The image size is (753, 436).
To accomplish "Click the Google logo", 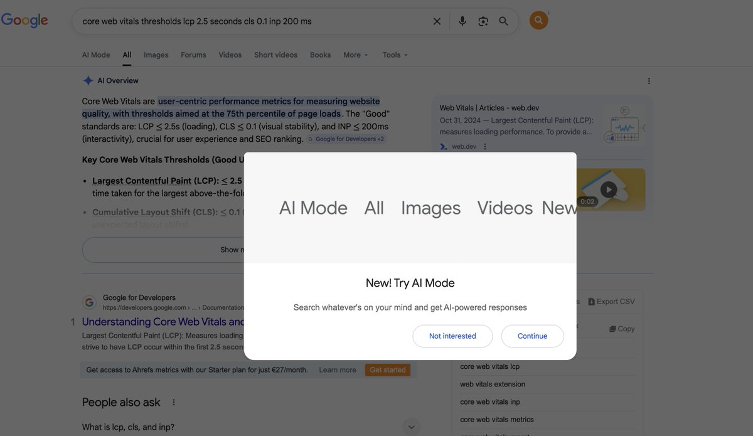I will pos(24,20).
